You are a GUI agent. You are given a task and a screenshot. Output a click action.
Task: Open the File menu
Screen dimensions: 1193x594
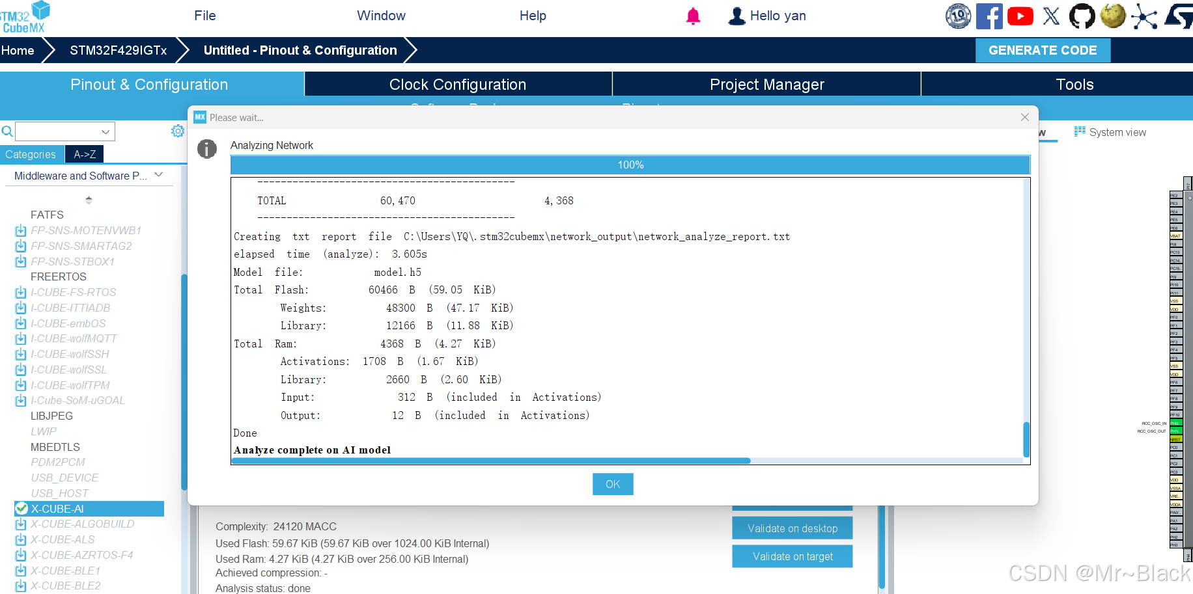click(x=205, y=16)
